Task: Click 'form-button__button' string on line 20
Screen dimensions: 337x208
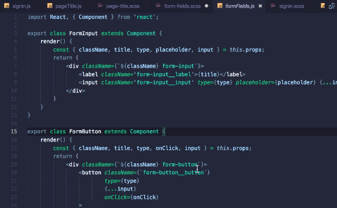Action: pos(173,172)
